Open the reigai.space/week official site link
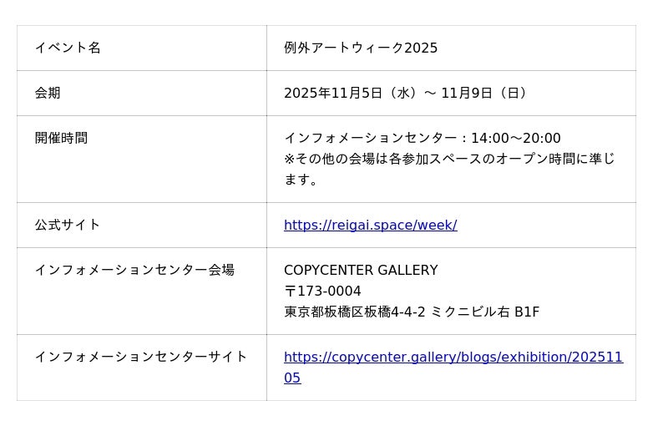 tap(370, 225)
